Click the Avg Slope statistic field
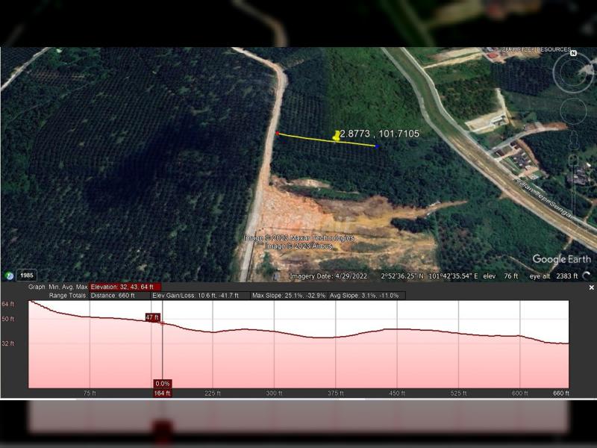This screenshot has width=597, height=448. coord(364,296)
